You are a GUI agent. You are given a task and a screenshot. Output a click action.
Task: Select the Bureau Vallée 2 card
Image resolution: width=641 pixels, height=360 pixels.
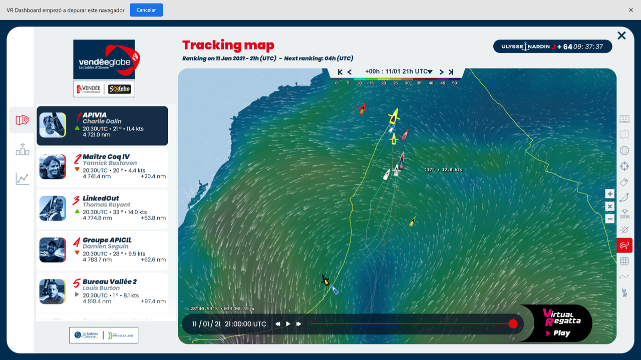point(102,291)
